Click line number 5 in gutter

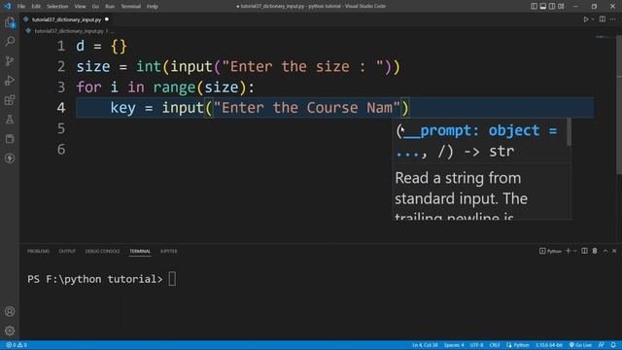61,128
